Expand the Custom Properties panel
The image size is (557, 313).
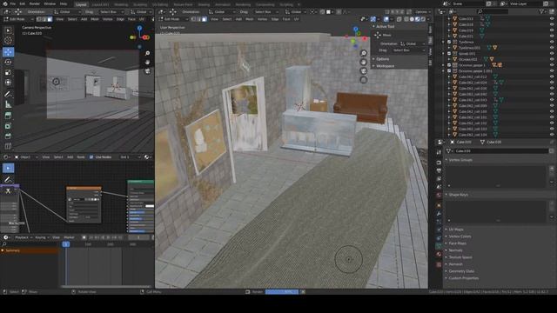463,278
